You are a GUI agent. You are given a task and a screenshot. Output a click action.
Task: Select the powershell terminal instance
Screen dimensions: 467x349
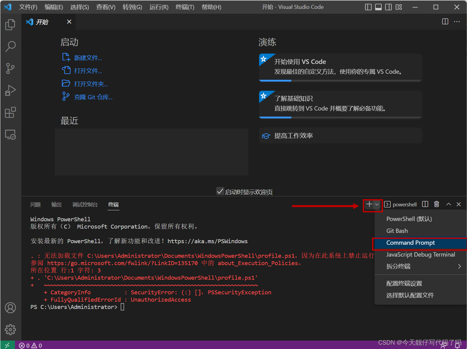401,204
